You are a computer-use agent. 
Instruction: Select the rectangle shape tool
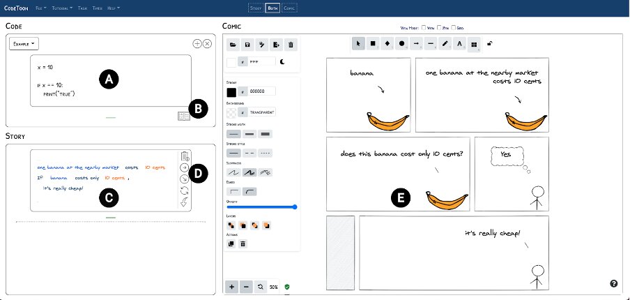click(x=373, y=43)
